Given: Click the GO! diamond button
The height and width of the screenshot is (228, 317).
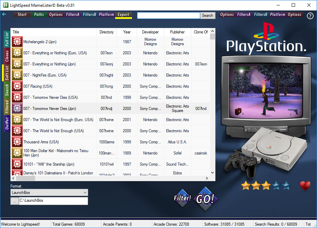Looking at the screenshot, I should coord(205,199).
